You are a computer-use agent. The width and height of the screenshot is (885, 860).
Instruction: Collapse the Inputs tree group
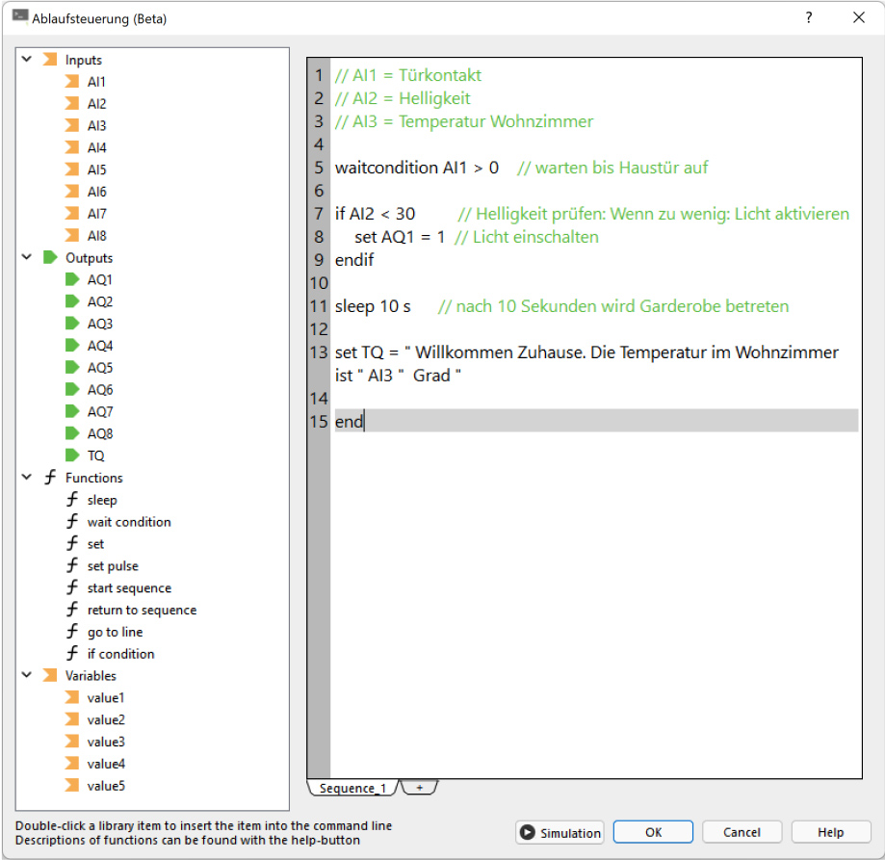click(26, 60)
